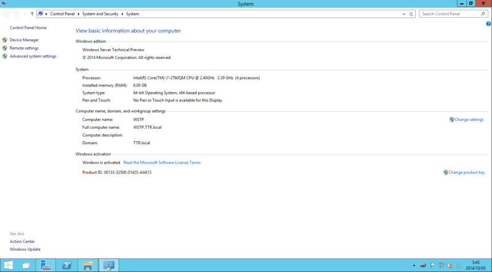492x272 pixels.
Task: Open Advanced system settings
Action: tap(33, 56)
